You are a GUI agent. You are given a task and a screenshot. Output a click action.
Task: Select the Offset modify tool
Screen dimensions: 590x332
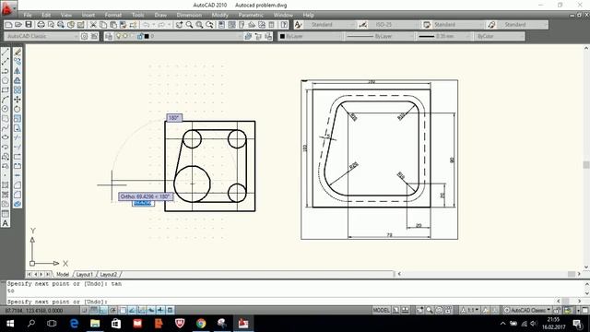[x=18, y=80]
